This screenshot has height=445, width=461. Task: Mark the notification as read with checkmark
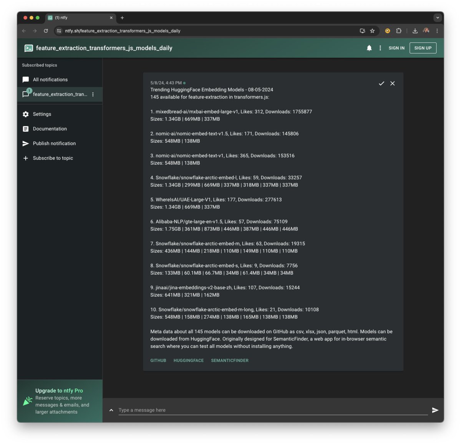[x=381, y=83]
